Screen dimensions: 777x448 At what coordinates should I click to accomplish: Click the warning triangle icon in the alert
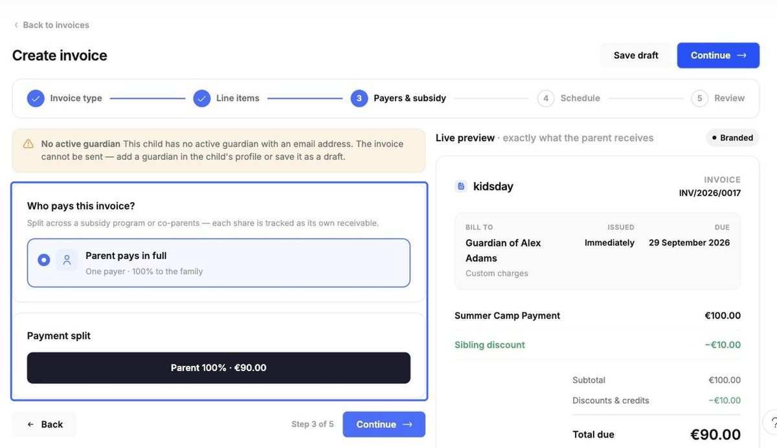[x=28, y=144]
